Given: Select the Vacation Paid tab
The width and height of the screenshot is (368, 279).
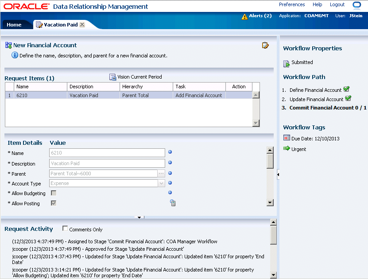Looking at the screenshot, I should tap(61, 25).
